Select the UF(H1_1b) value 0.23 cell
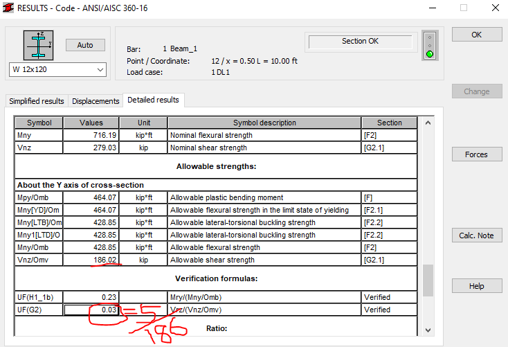The height and width of the screenshot is (347, 508). click(x=91, y=297)
